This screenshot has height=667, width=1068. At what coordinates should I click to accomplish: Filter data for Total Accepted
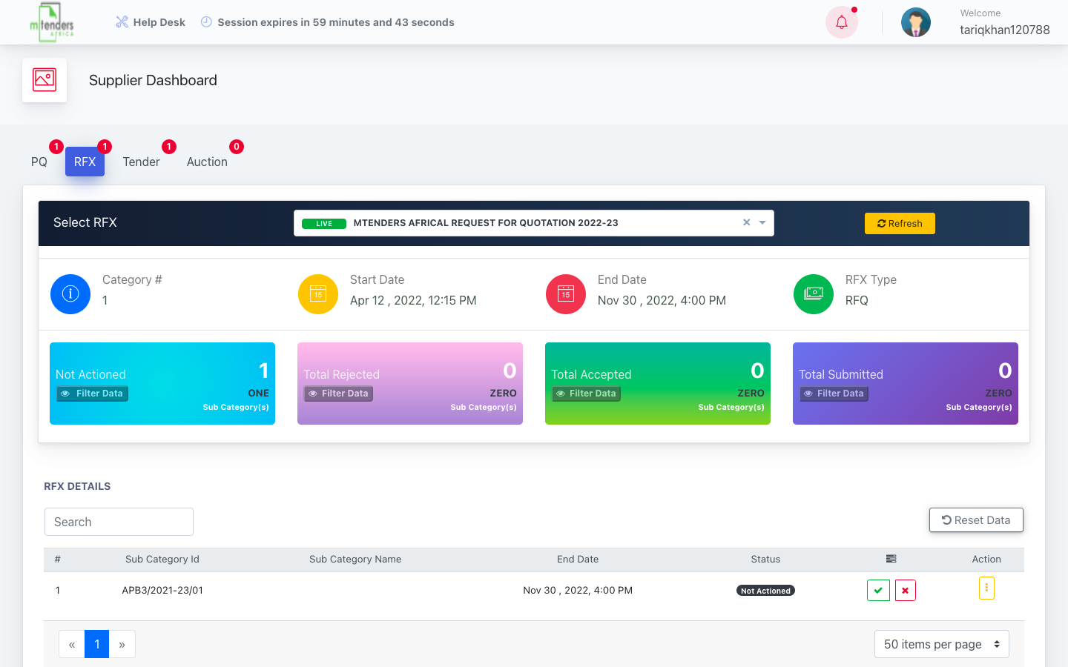(586, 394)
